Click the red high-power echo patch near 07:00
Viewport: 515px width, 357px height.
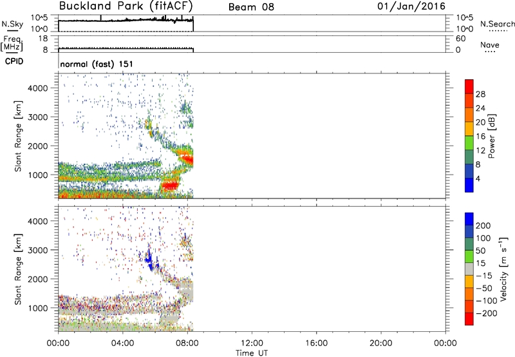click(170, 186)
